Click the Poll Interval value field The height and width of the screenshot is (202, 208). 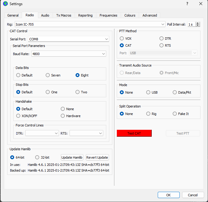click(x=192, y=24)
